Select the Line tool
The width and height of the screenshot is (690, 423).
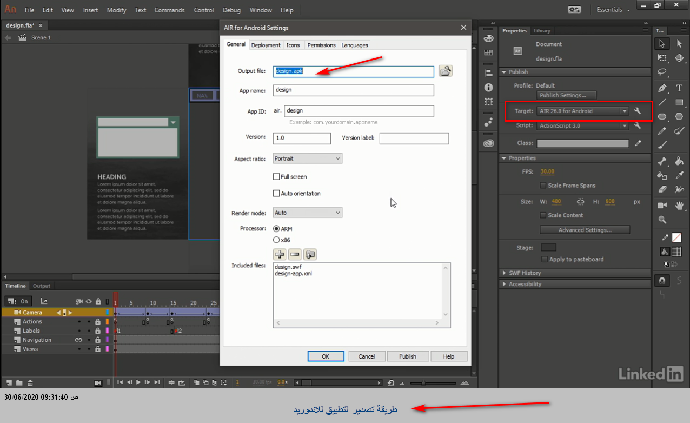(662, 102)
